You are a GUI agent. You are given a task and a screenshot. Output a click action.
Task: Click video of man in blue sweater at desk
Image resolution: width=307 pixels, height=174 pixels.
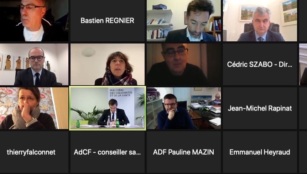point(184,108)
